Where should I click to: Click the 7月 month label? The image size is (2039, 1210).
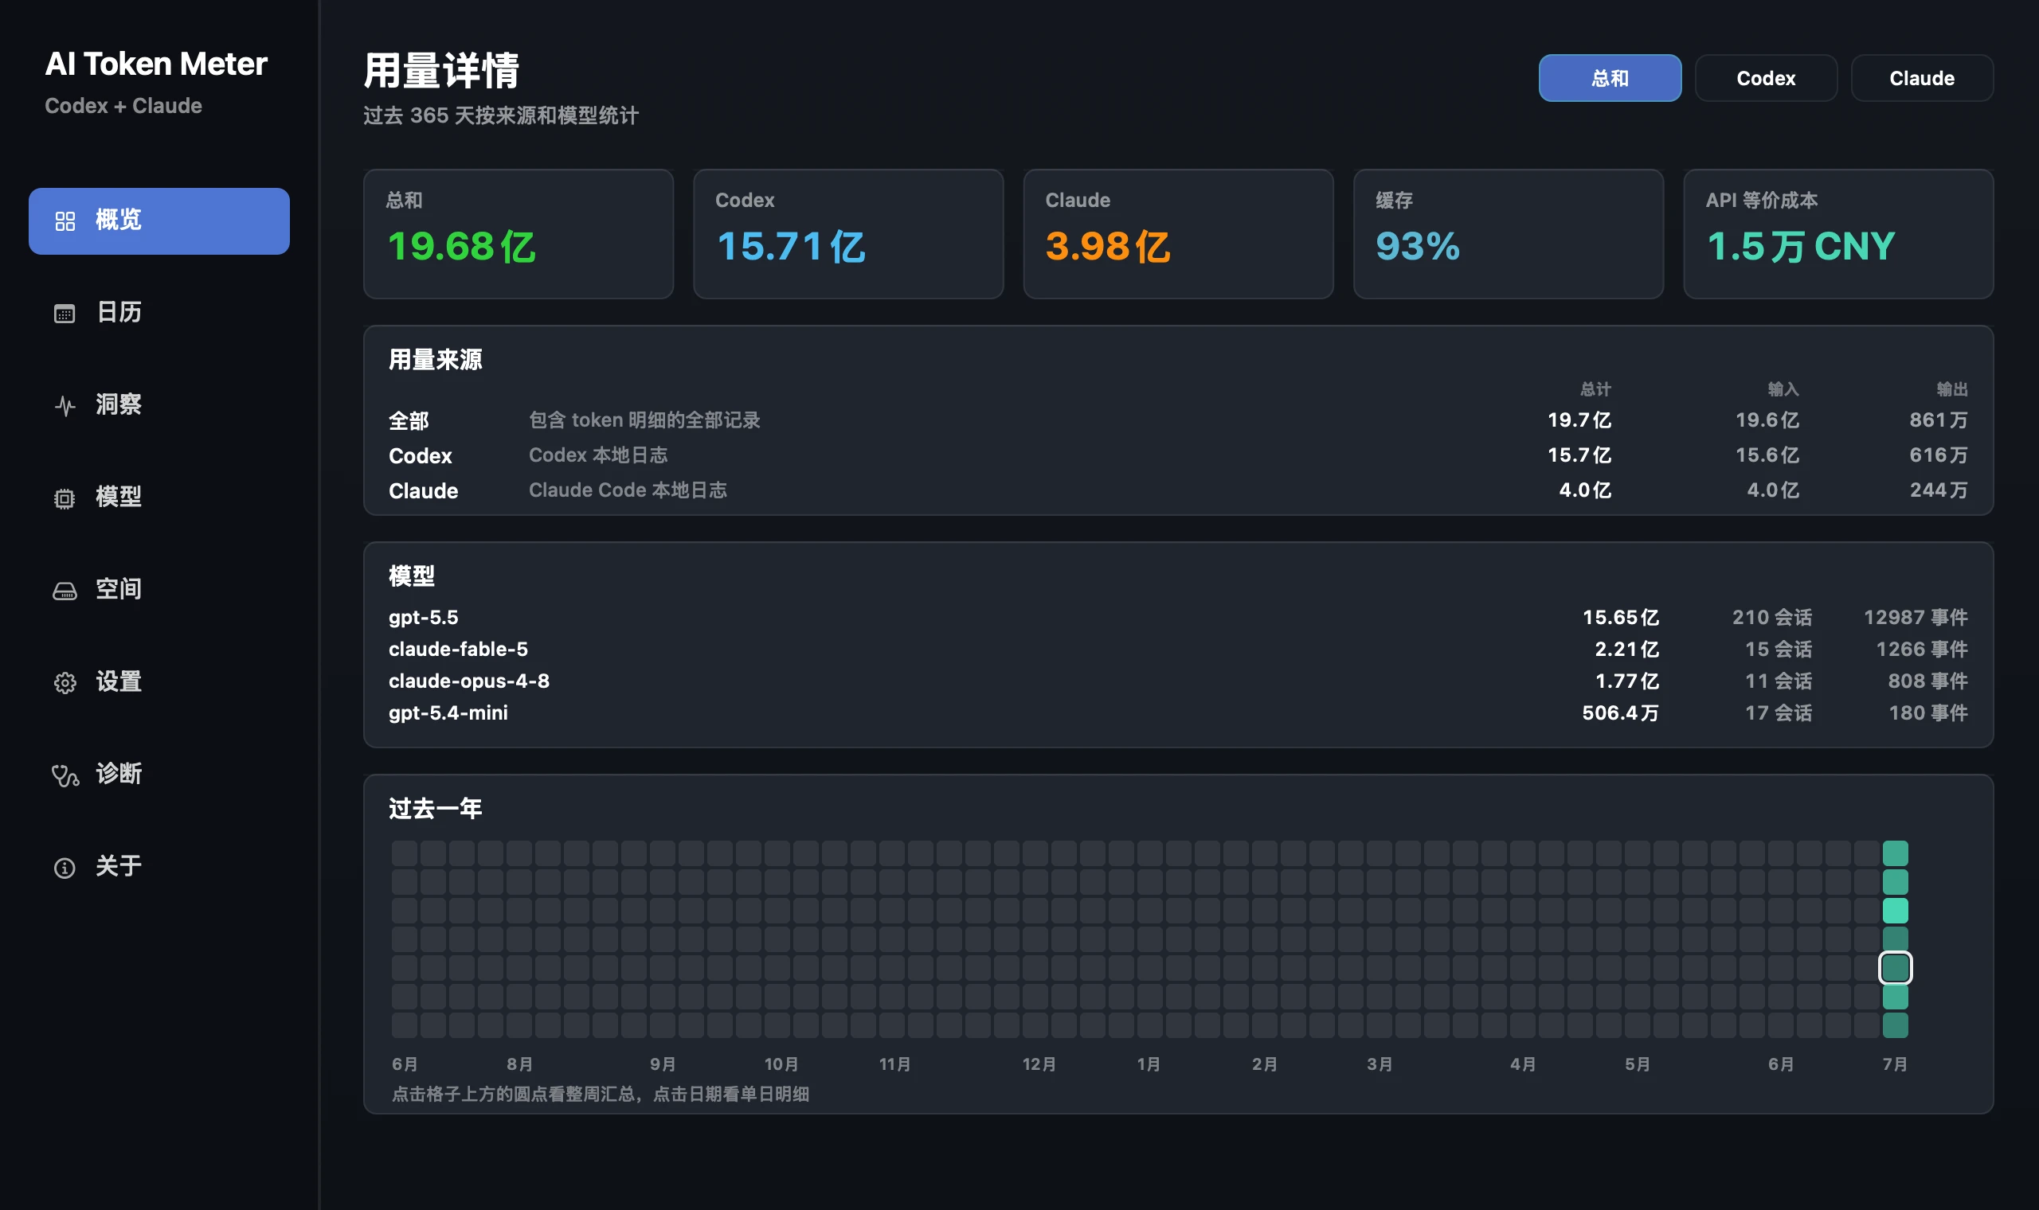tap(1895, 1064)
